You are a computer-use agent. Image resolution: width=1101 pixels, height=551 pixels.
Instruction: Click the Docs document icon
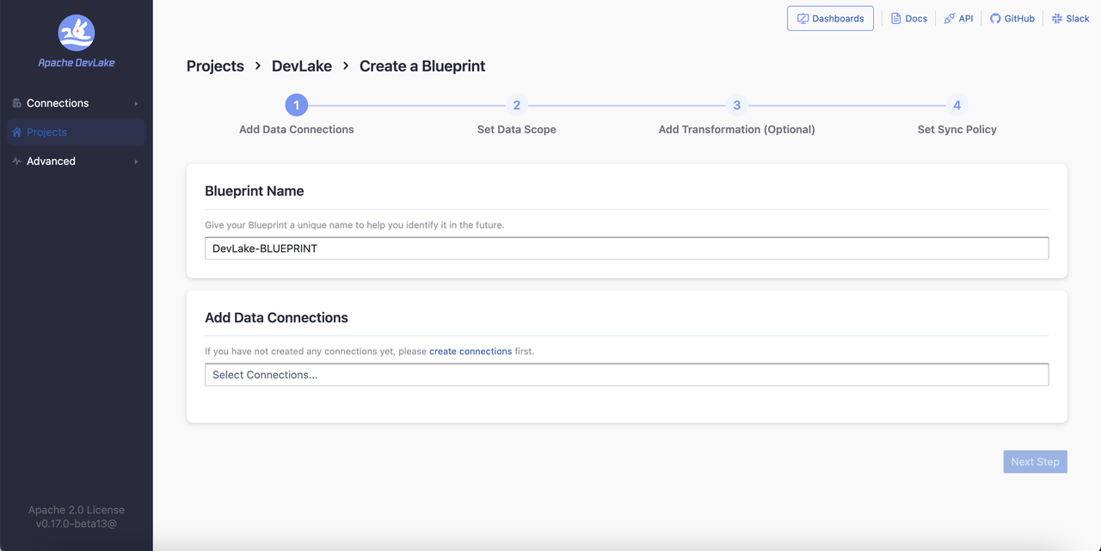tap(895, 18)
